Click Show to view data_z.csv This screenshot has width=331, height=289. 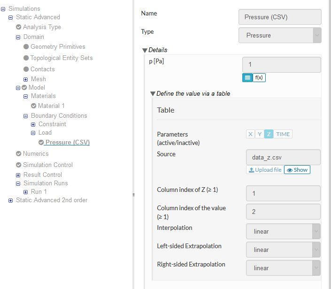(x=297, y=170)
